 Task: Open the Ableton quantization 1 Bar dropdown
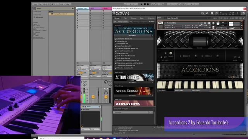[68, 4]
